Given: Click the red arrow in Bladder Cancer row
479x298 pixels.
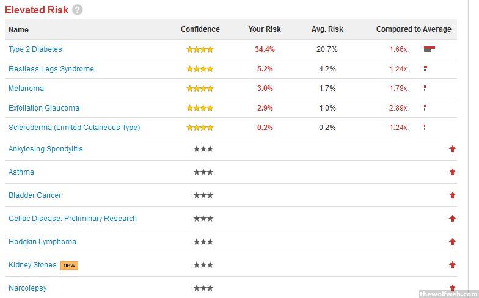Looking at the screenshot, I should click(452, 195).
